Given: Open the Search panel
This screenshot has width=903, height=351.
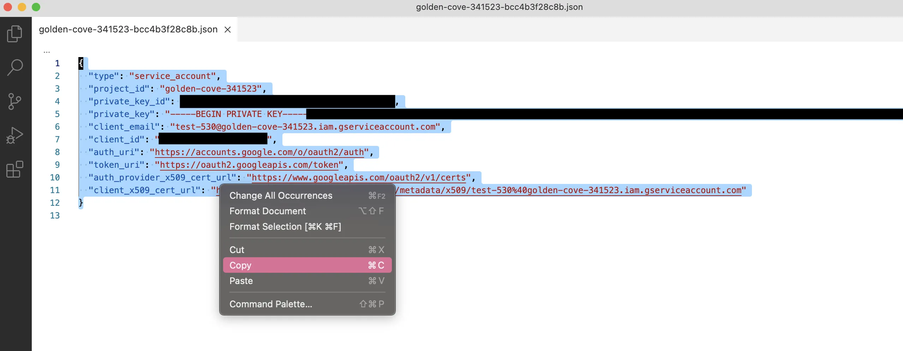Looking at the screenshot, I should pyautogui.click(x=14, y=68).
